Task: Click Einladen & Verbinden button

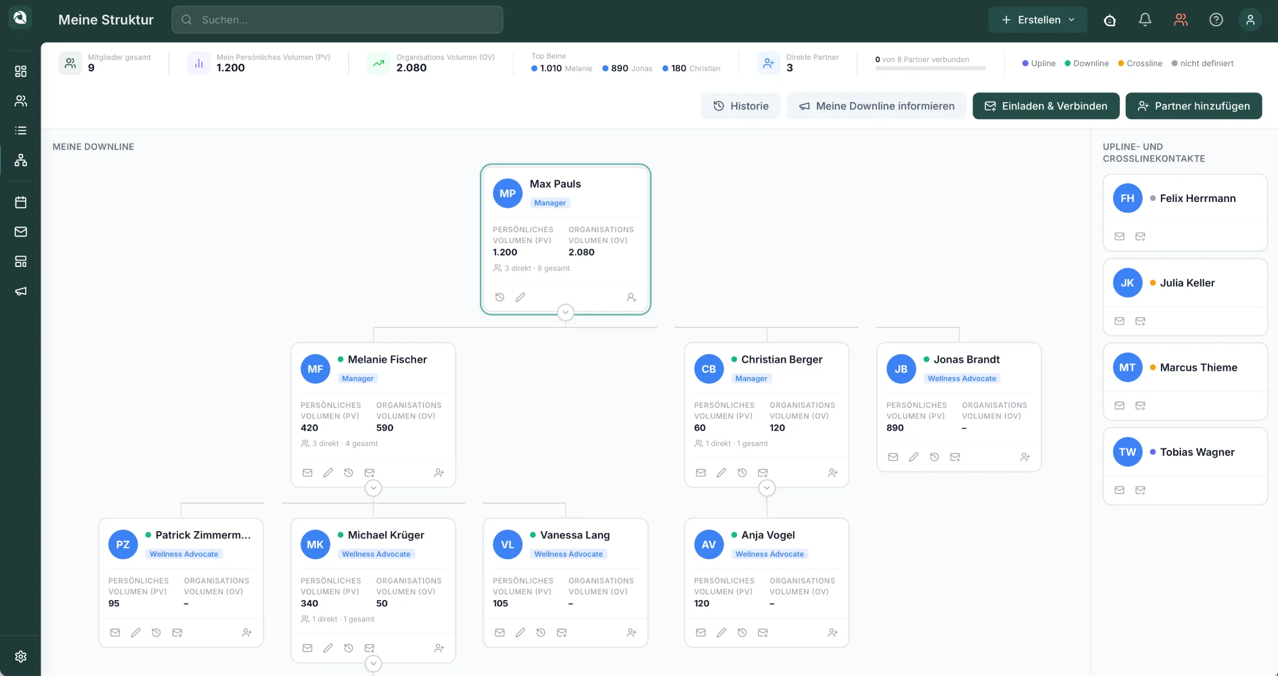Action: 1046,106
